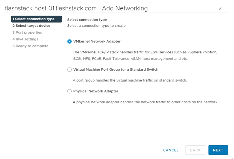Click the port group traffic description text

130,80
